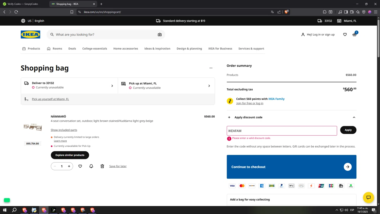Click the bell notify icon for NÄMMARÖ
Viewport: 380px width, 214px height.
click(x=91, y=166)
